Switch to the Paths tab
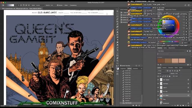The image size is (192, 108). point(176,67)
